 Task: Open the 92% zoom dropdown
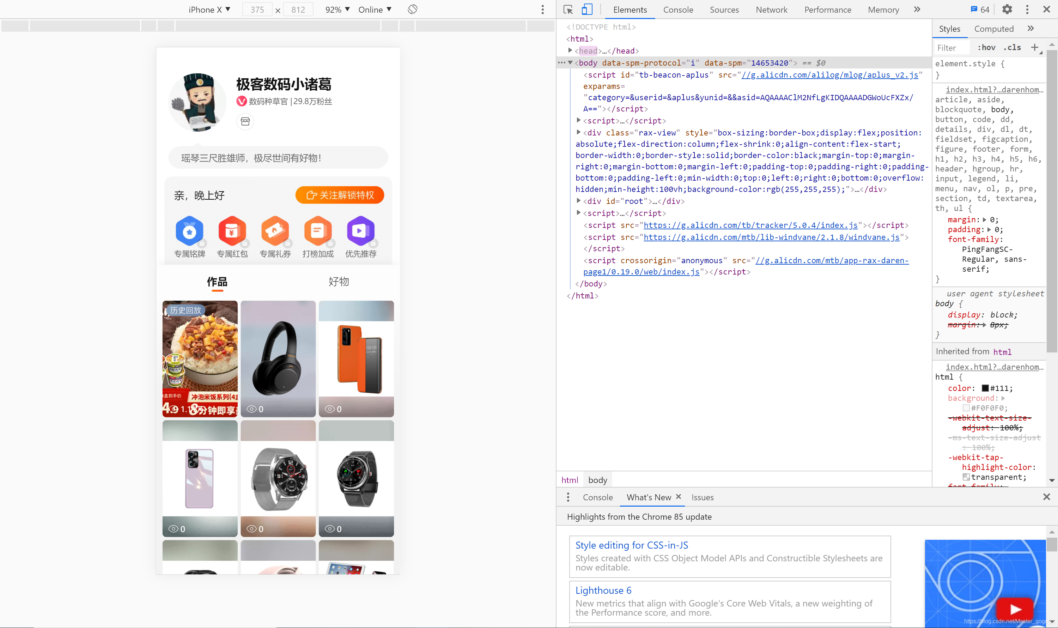click(338, 9)
